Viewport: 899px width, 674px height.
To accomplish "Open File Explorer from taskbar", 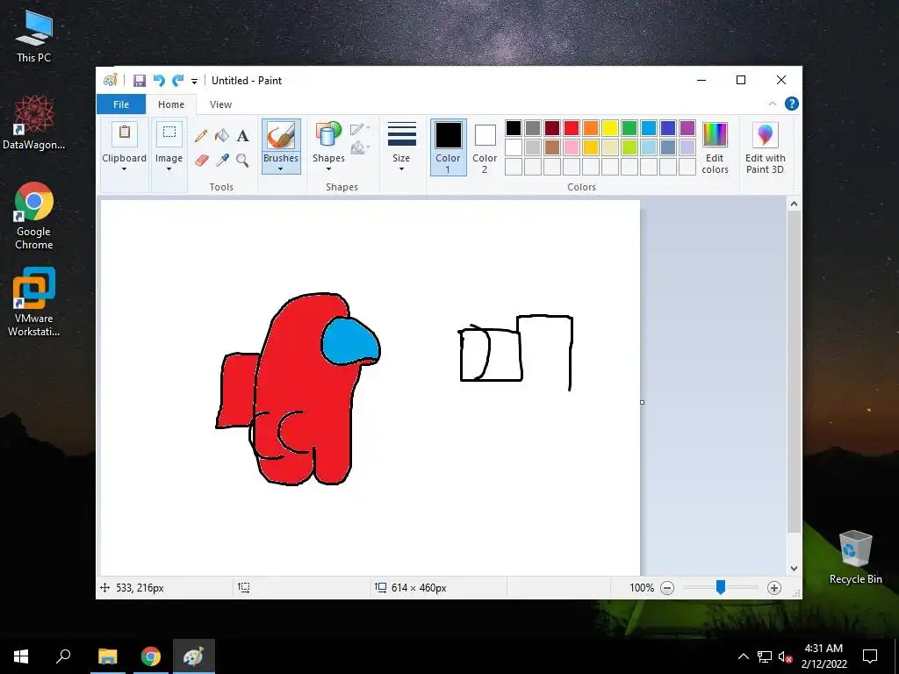I will (x=108, y=656).
